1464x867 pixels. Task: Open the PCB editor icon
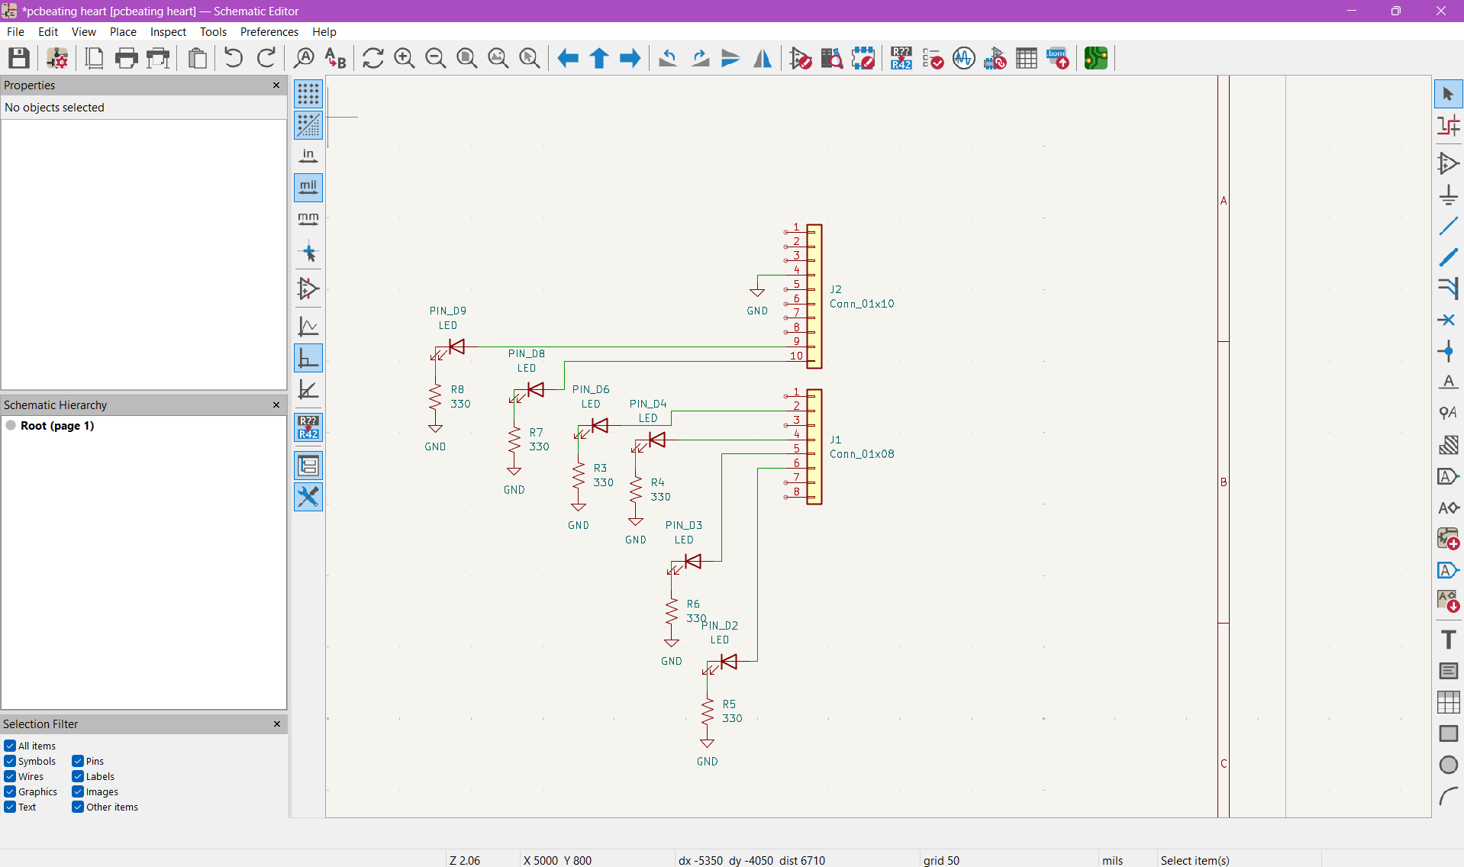(x=1095, y=58)
